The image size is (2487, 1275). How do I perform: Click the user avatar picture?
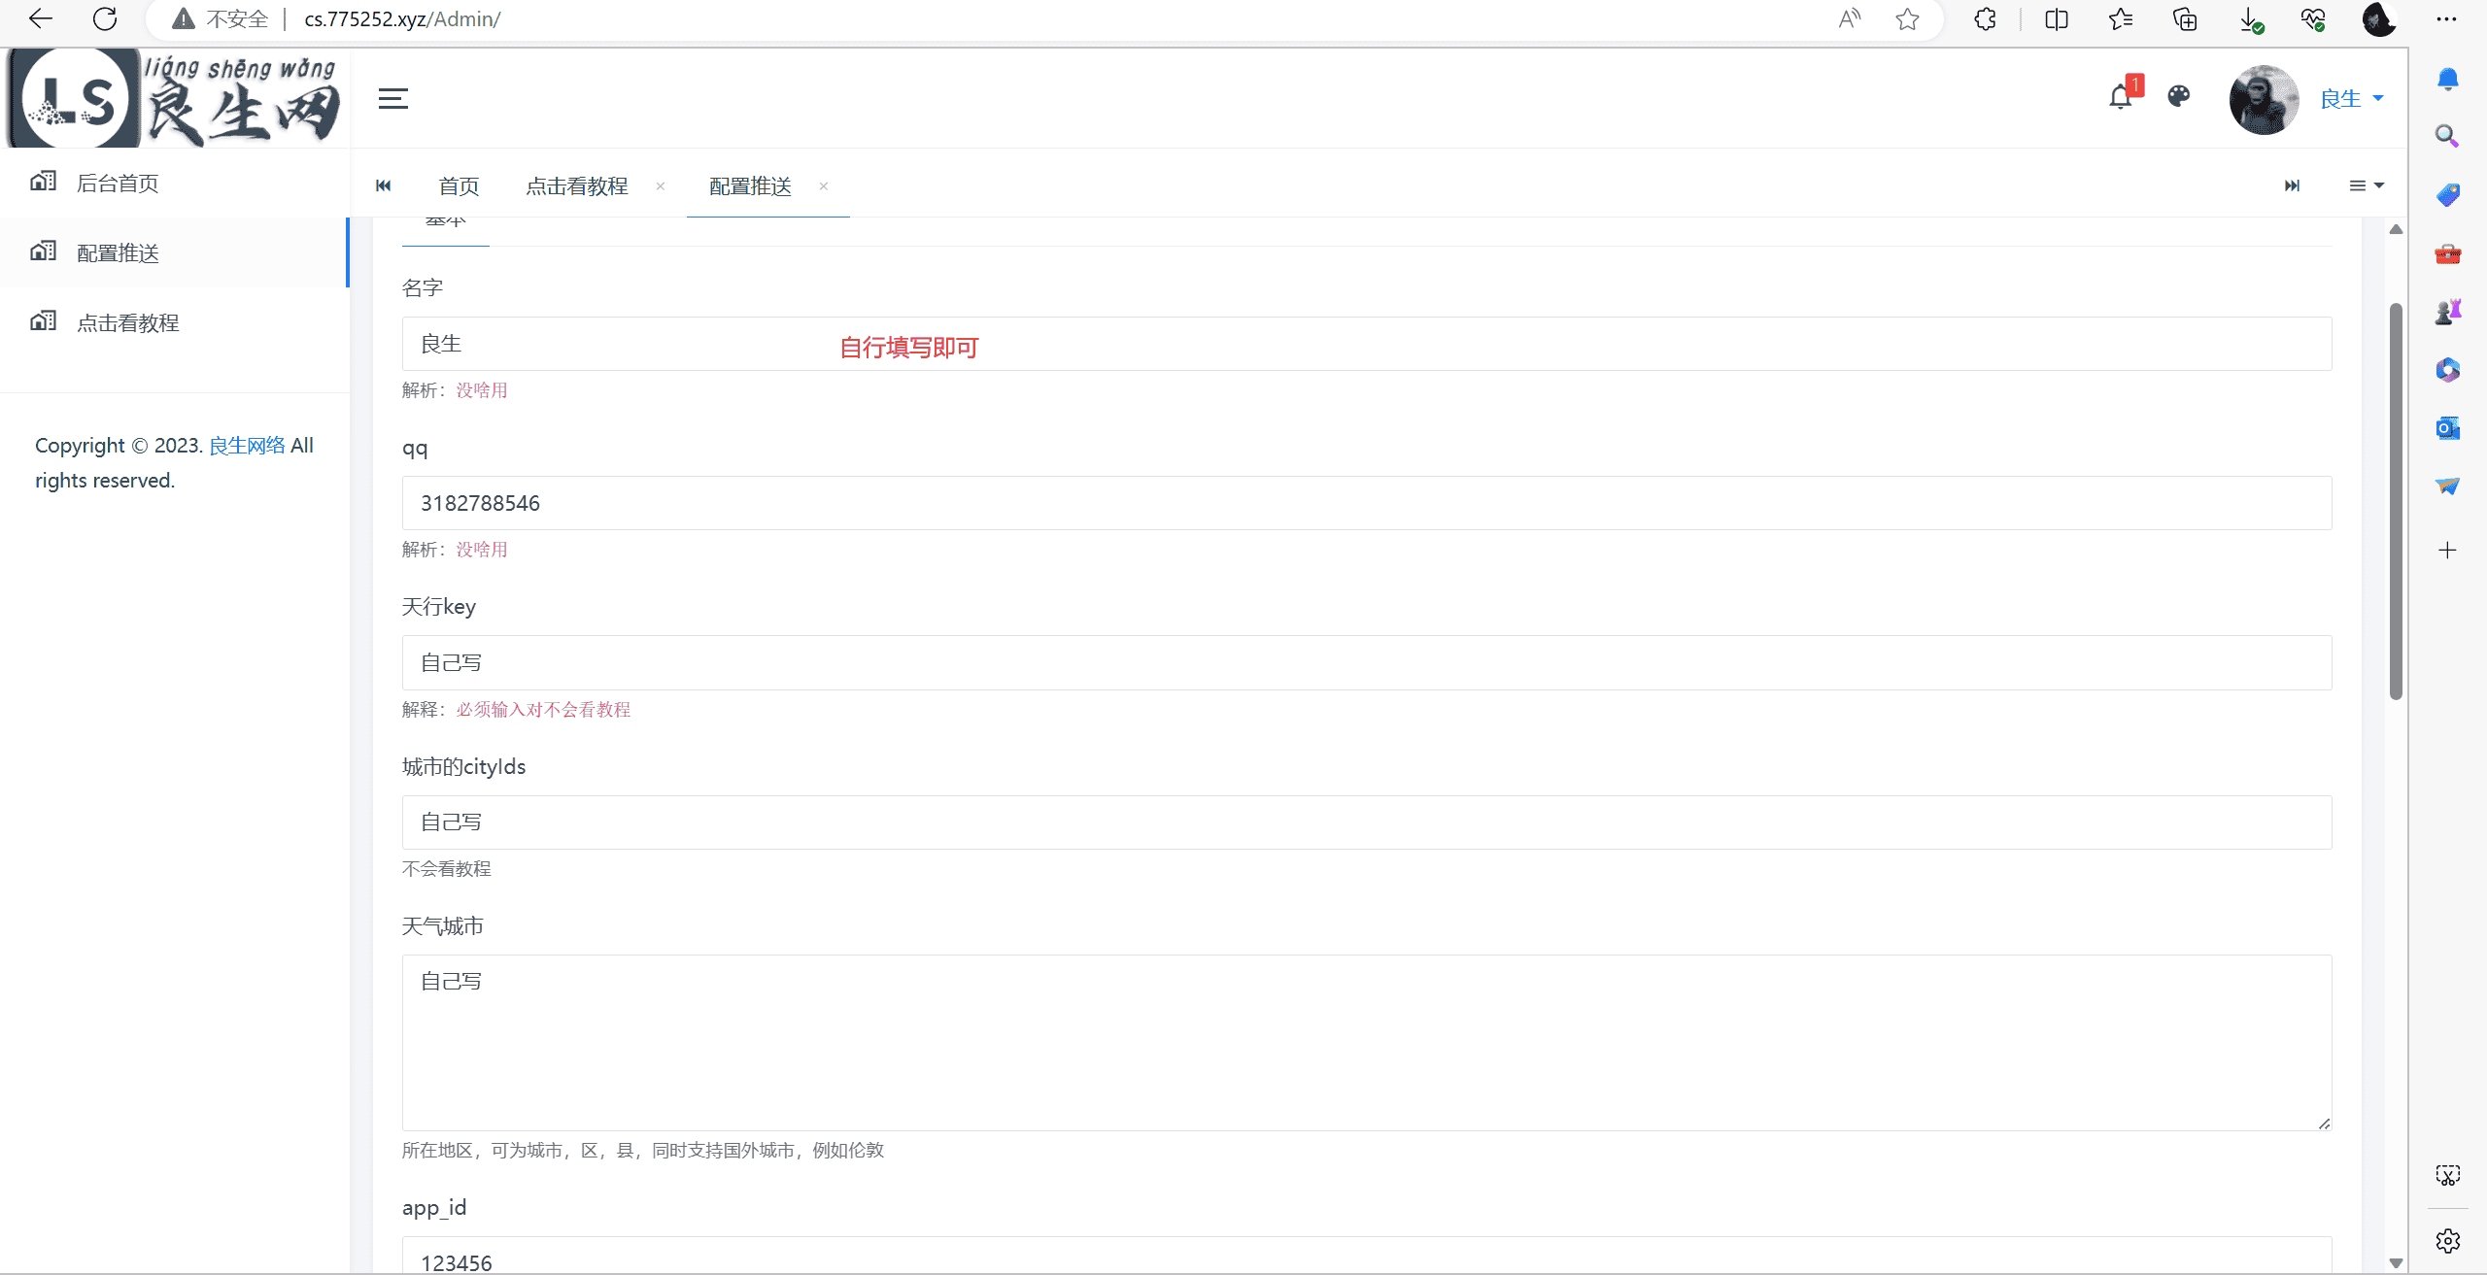[2264, 99]
